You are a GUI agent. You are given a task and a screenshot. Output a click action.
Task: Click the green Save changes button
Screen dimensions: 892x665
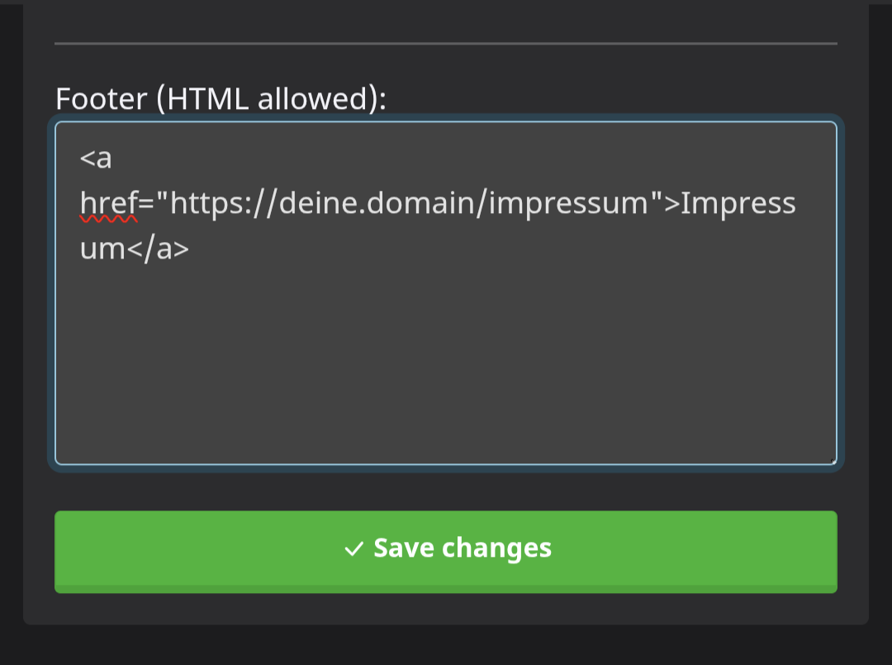(445, 551)
